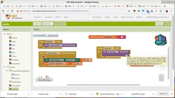
Task: Close the downloads bar
Action: [x=172, y=94]
